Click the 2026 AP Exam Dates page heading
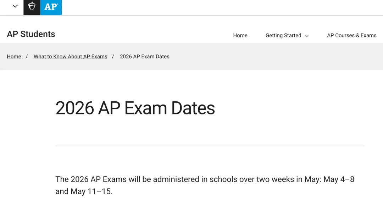The image size is (383, 208). pos(135,108)
